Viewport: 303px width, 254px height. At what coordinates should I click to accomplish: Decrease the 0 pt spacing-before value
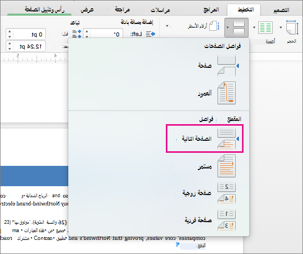point(10,37)
